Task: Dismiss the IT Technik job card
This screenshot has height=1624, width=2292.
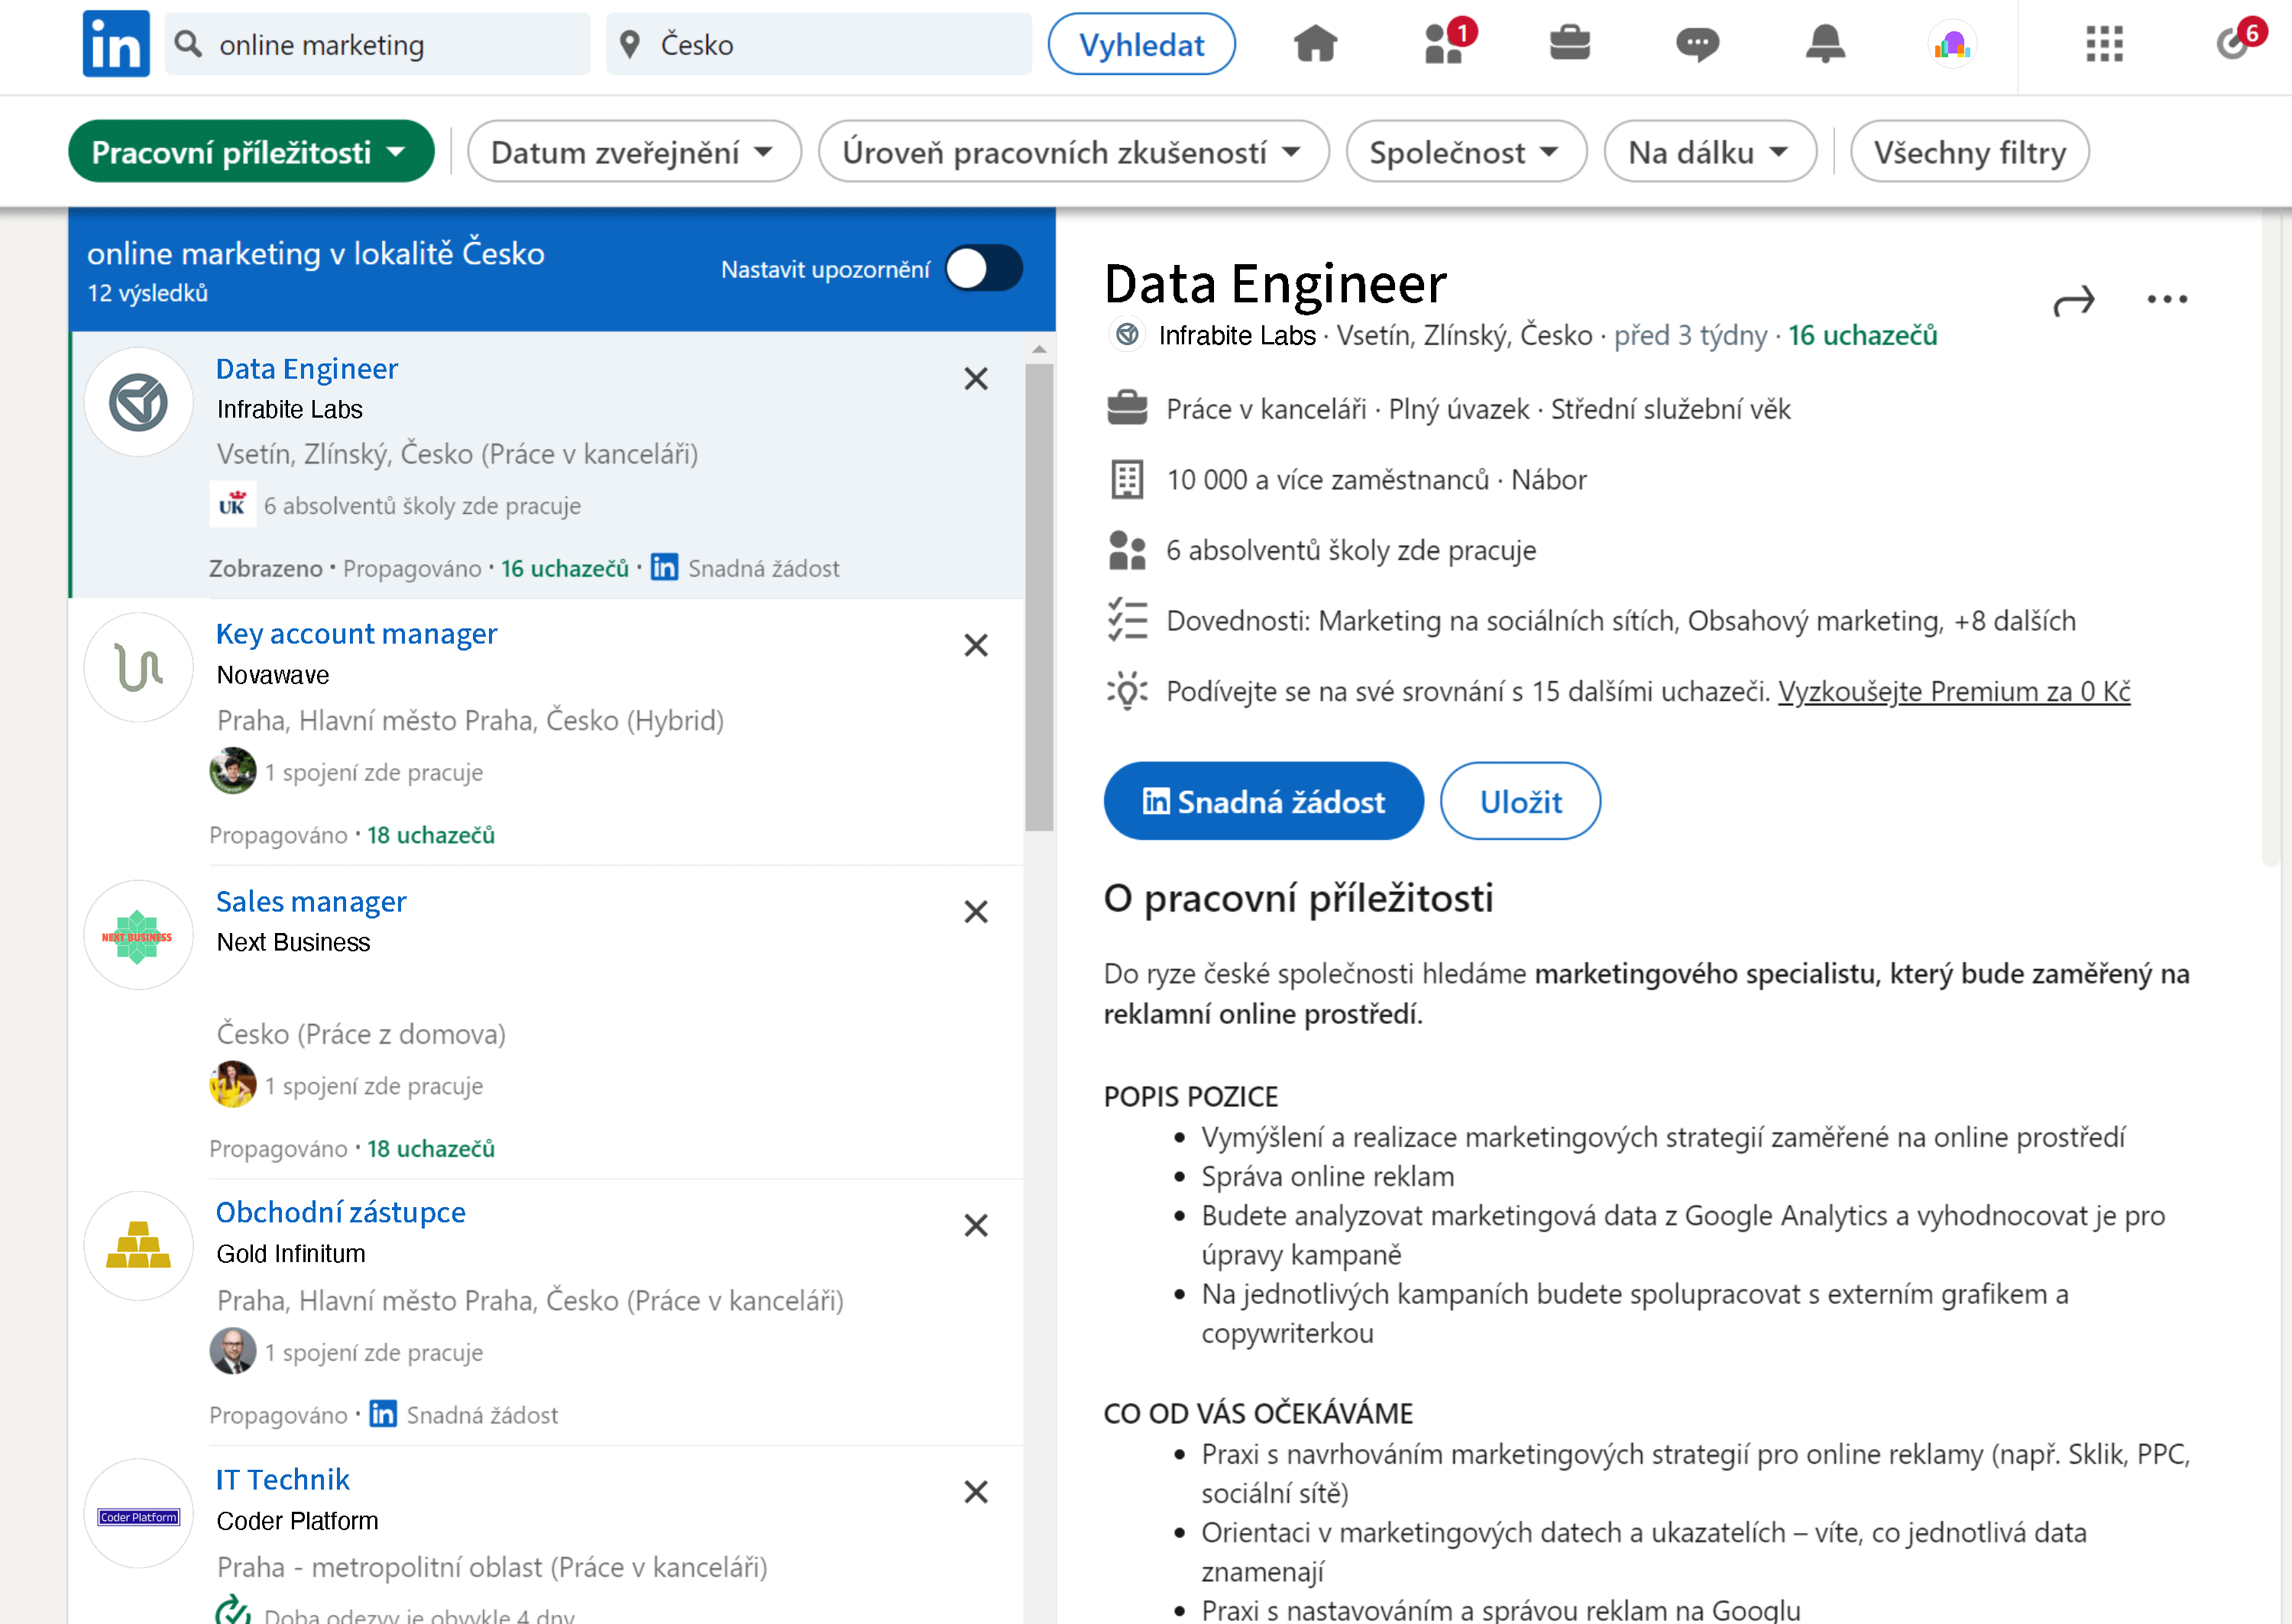Action: point(976,1492)
